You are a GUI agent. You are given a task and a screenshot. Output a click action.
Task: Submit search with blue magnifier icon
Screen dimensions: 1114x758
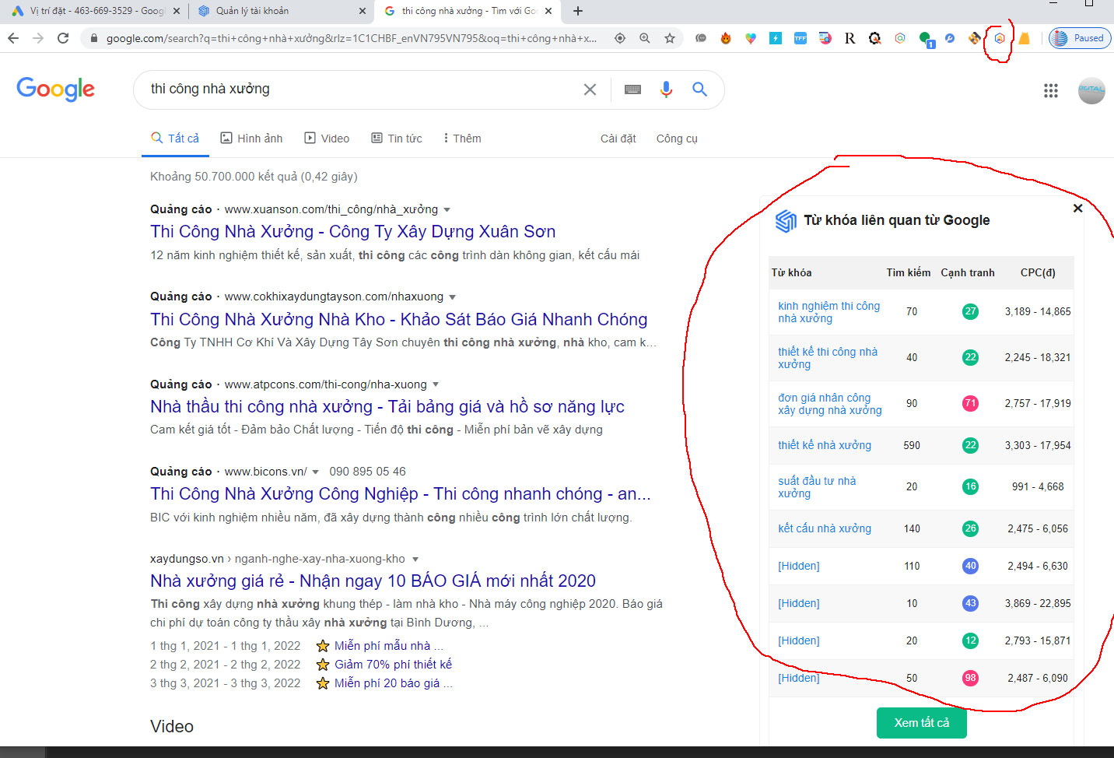700,89
